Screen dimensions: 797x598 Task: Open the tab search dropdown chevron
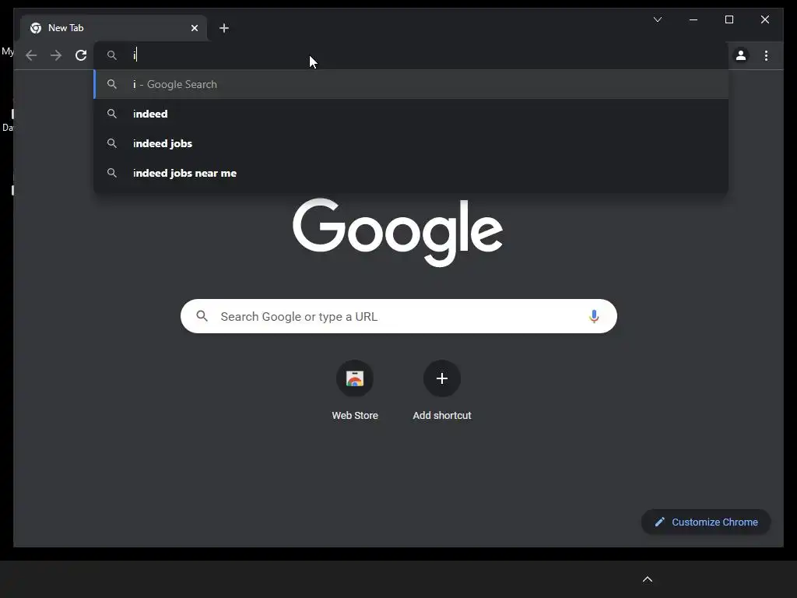pos(657,19)
